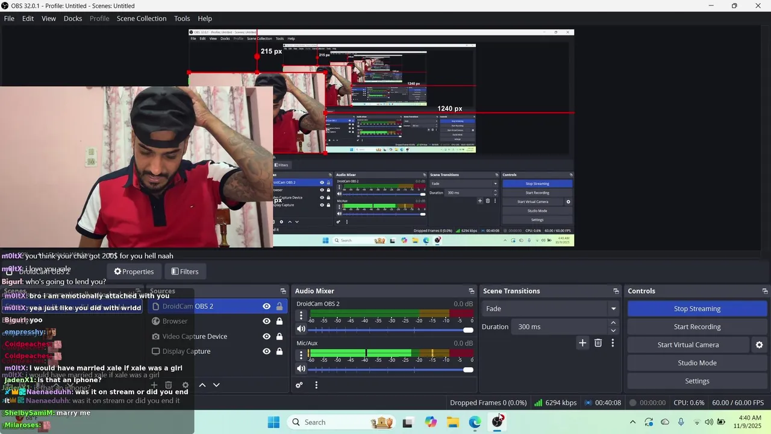Open Advanced Audio Properties gears icon
This screenshot has width=771, height=434.
point(299,385)
